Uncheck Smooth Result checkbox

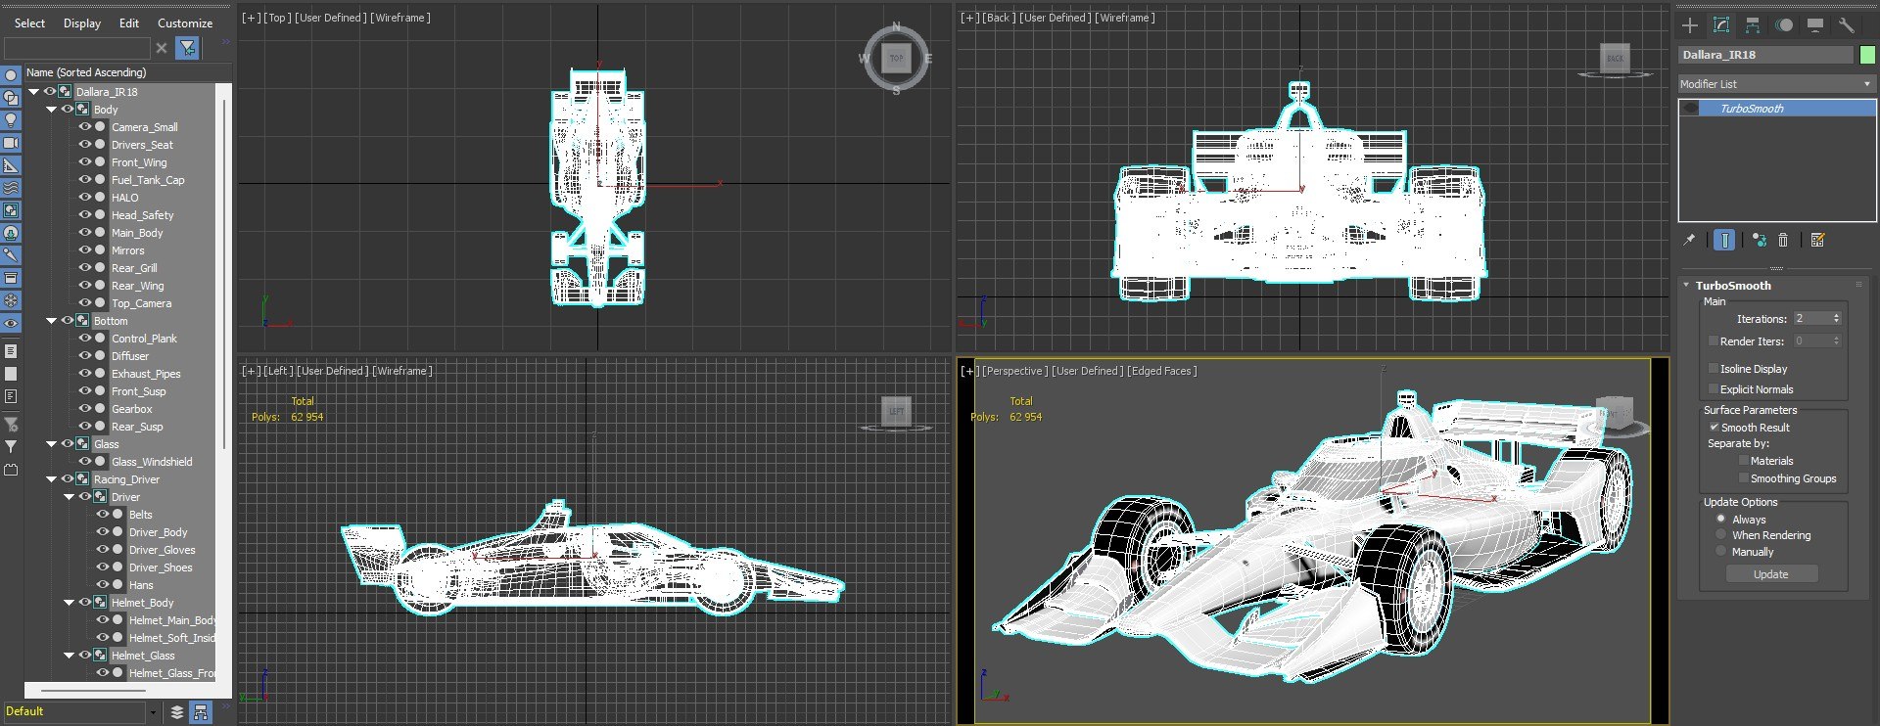click(1714, 428)
